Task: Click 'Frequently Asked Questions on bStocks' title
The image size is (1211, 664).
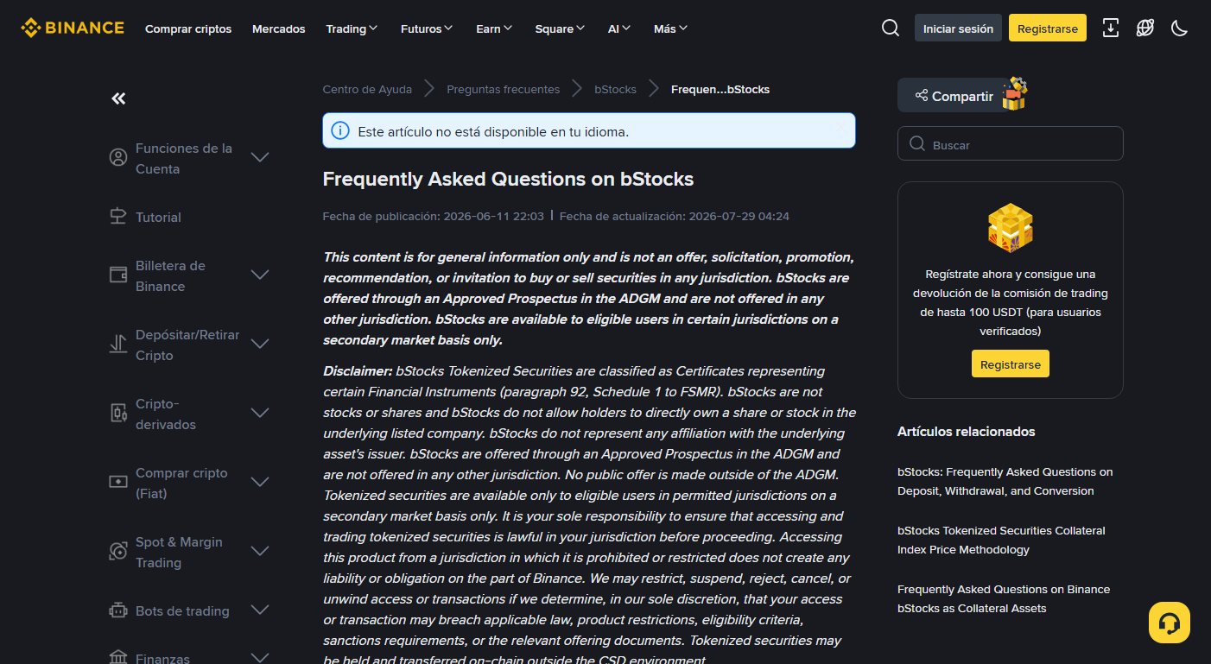Action: coord(508,179)
